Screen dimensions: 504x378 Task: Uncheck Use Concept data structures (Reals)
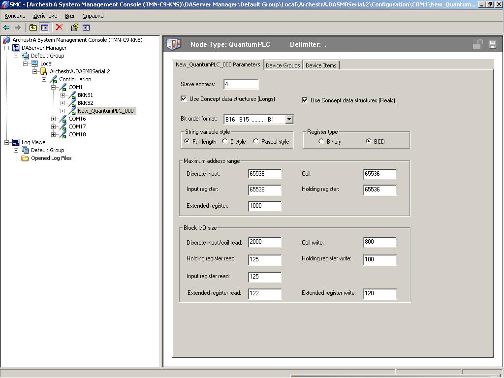tap(305, 100)
